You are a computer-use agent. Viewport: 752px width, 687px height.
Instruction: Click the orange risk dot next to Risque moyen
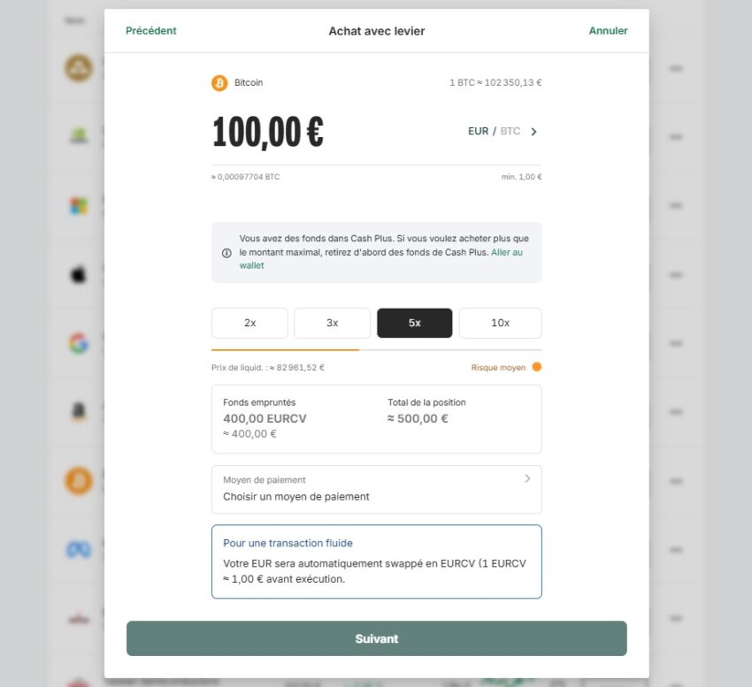click(x=536, y=366)
